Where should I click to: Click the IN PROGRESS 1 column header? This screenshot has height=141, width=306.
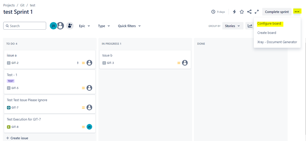tap(111, 44)
